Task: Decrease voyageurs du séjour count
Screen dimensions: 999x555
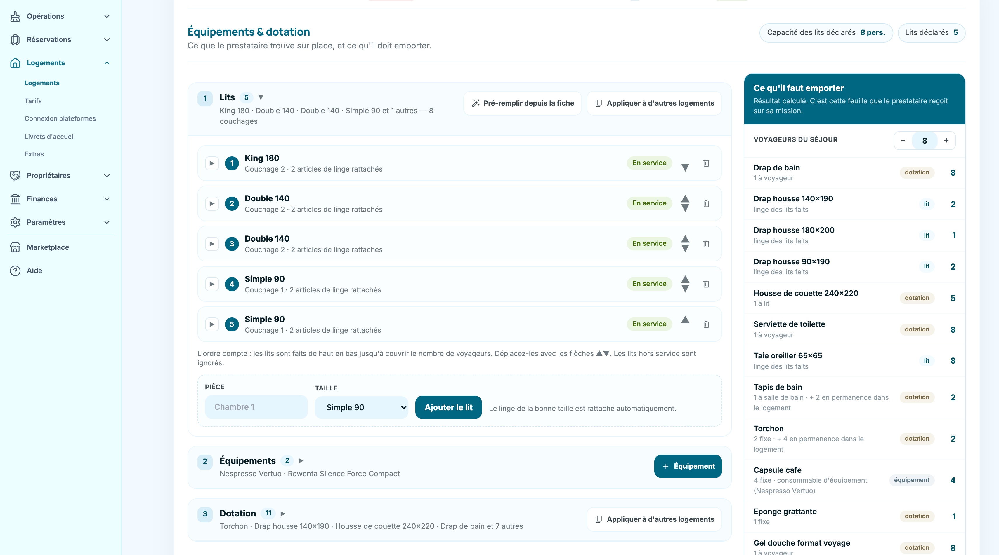Action: 903,141
